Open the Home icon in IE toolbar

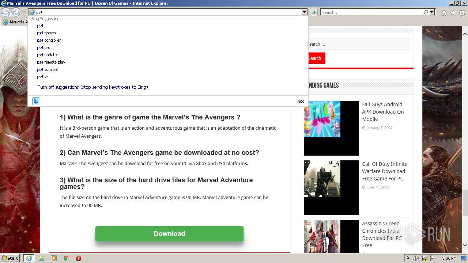[x=444, y=13]
